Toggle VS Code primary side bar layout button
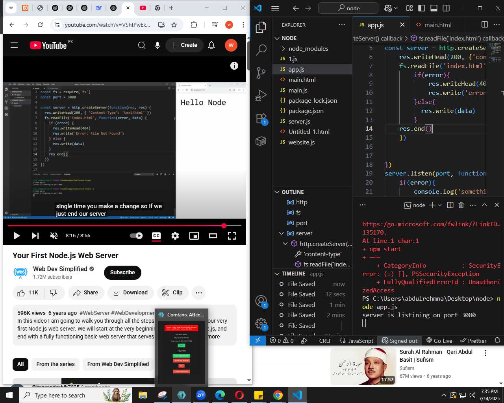Viewport: 504px width, 403px height. [x=422, y=8]
